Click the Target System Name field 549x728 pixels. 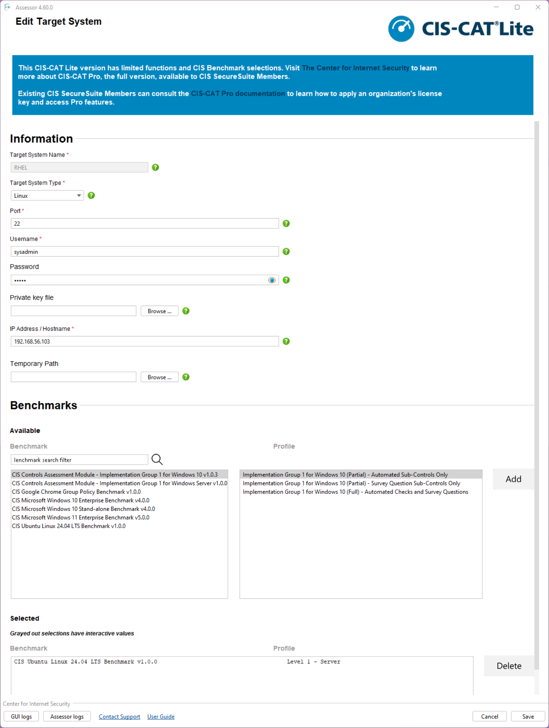point(79,167)
